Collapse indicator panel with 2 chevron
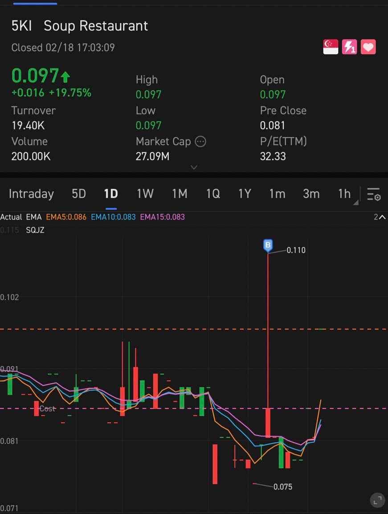The width and height of the screenshot is (388, 514). pyautogui.click(x=380, y=217)
